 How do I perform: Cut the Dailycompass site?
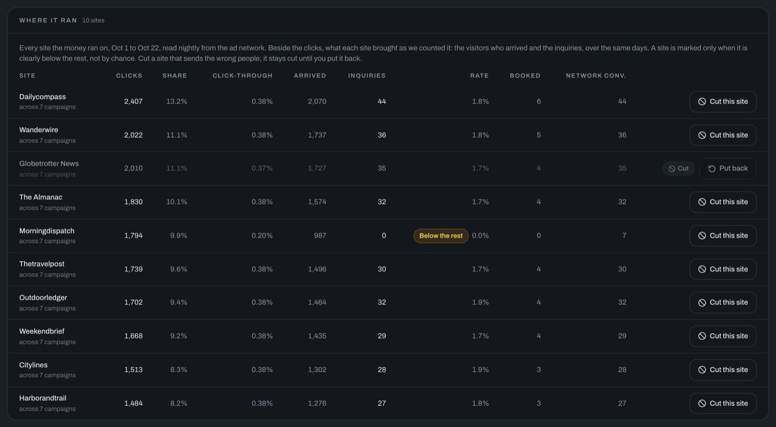pos(723,101)
